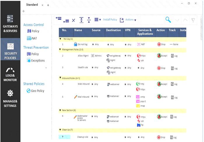The image size is (204, 142).
Task: Click the Track column header
Action: tap(172, 30)
